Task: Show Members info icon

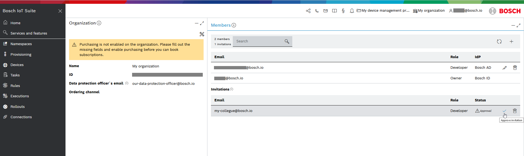Action: tap(234, 25)
